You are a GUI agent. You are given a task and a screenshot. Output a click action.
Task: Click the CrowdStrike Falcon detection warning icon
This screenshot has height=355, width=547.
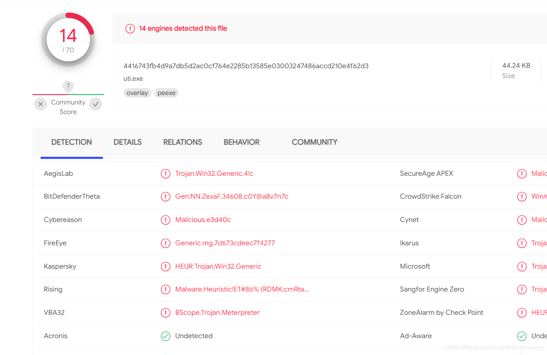pos(522,197)
